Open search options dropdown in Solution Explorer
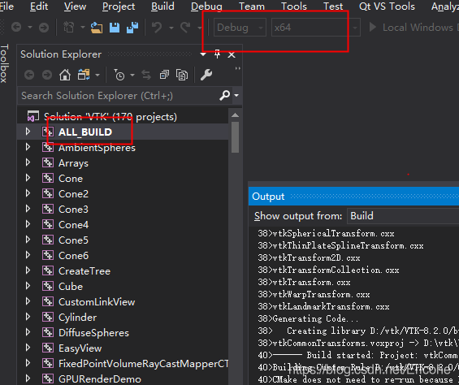 pyautogui.click(x=236, y=96)
